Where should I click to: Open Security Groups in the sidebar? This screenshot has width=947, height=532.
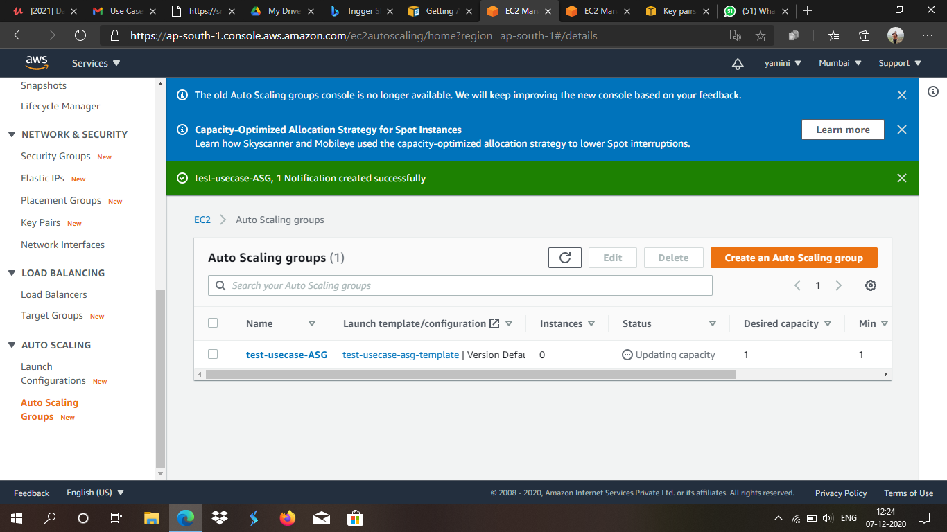pyautogui.click(x=55, y=156)
